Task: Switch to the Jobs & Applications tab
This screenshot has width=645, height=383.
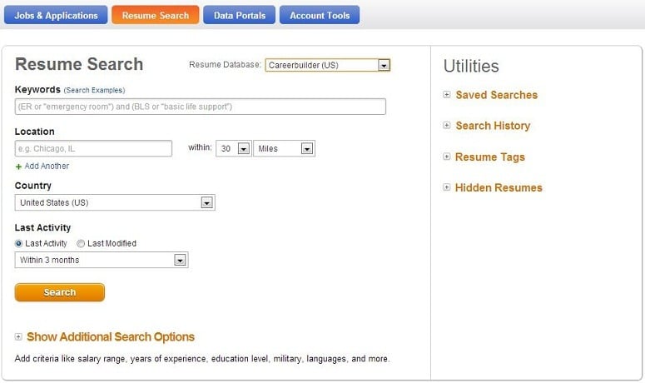Action: tap(55, 15)
